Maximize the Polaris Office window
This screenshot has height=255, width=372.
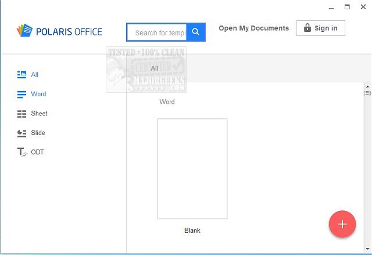point(347,7)
